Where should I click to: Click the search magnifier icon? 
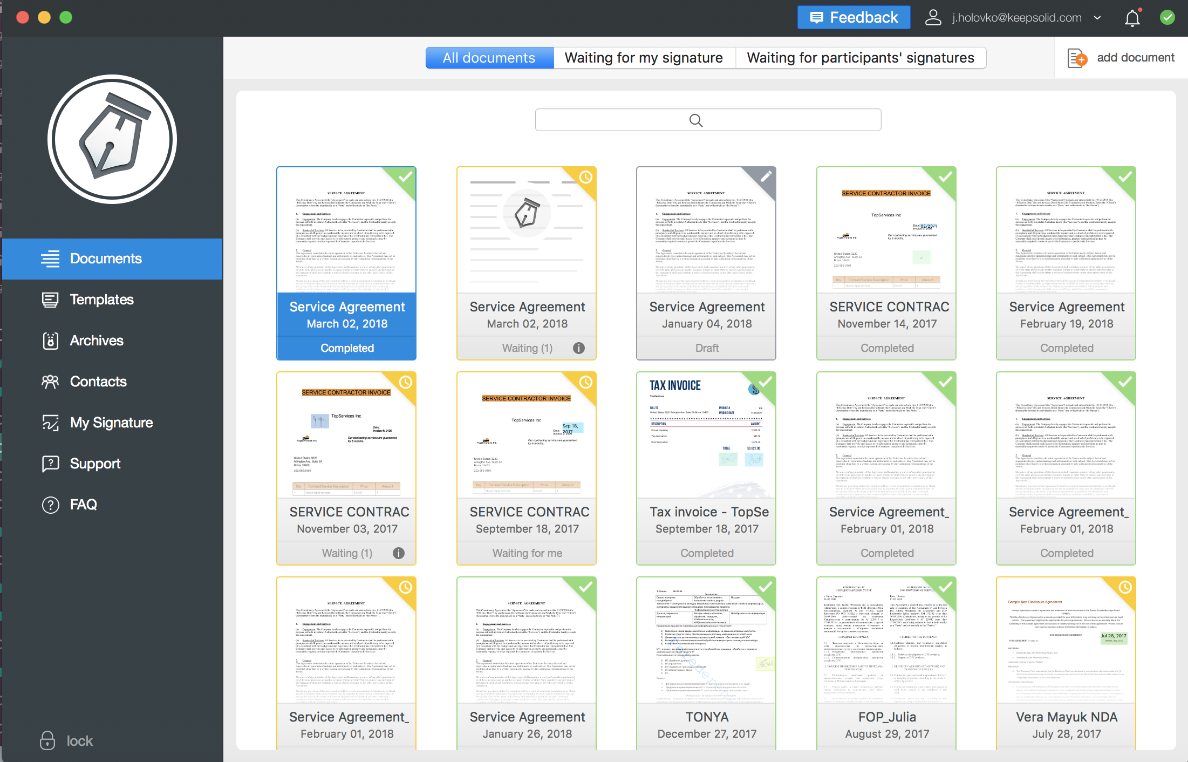point(696,120)
